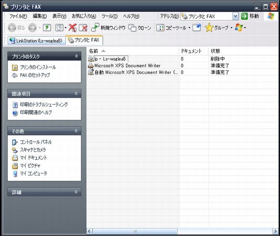The width and height of the screenshot is (280, 236).
Task: Click the 削除中 status cell
Action: 218,59
